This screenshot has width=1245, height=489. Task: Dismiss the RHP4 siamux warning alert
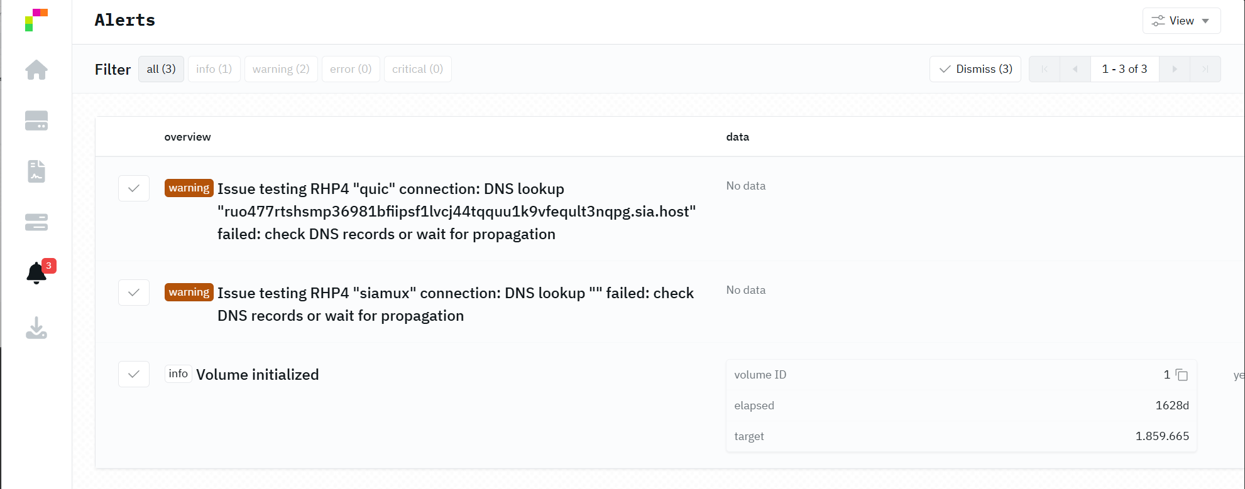[x=134, y=293]
